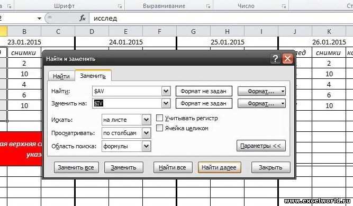Select column E header
The image size is (353, 206).
[x=125, y=31]
